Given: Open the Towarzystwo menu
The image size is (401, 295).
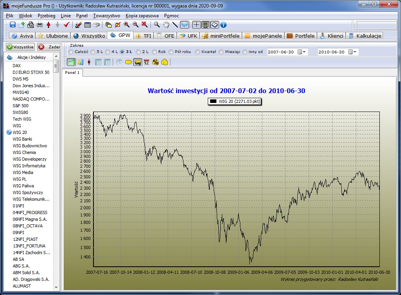Looking at the screenshot, I should [x=106, y=16].
